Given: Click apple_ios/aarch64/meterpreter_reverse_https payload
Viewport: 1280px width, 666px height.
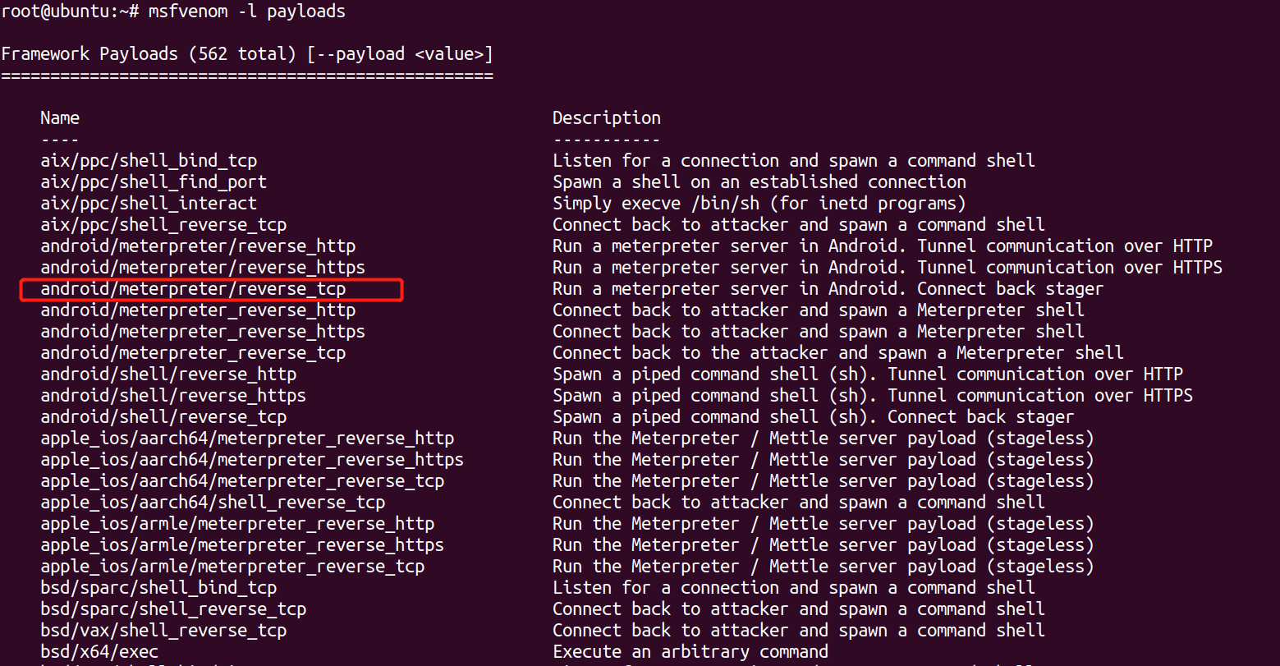Looking at the screenshot, I should tap(252, 460).
